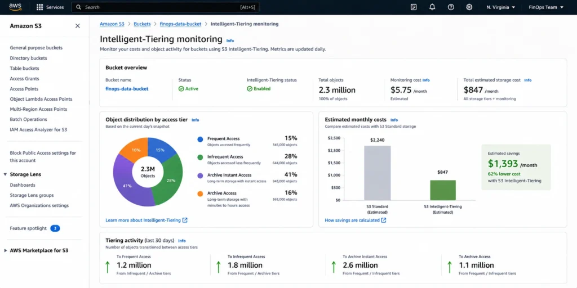Open the help question mark icon
The width and height of the screenshot is (577, 288).
pos(451,7)
